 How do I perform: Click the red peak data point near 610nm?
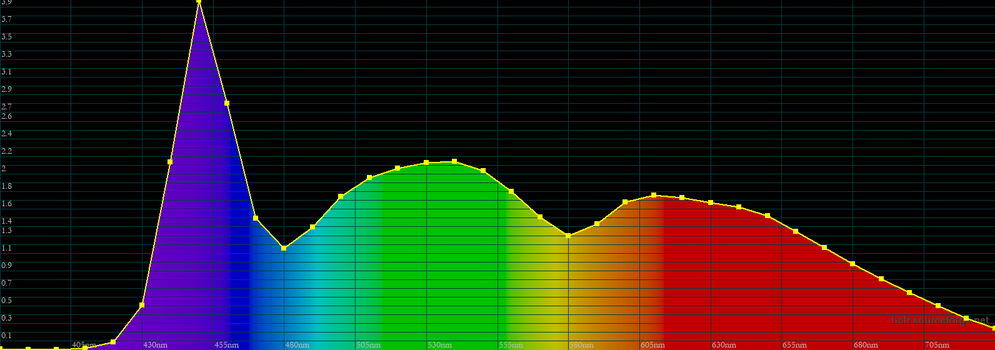click(x=654, y=195)
